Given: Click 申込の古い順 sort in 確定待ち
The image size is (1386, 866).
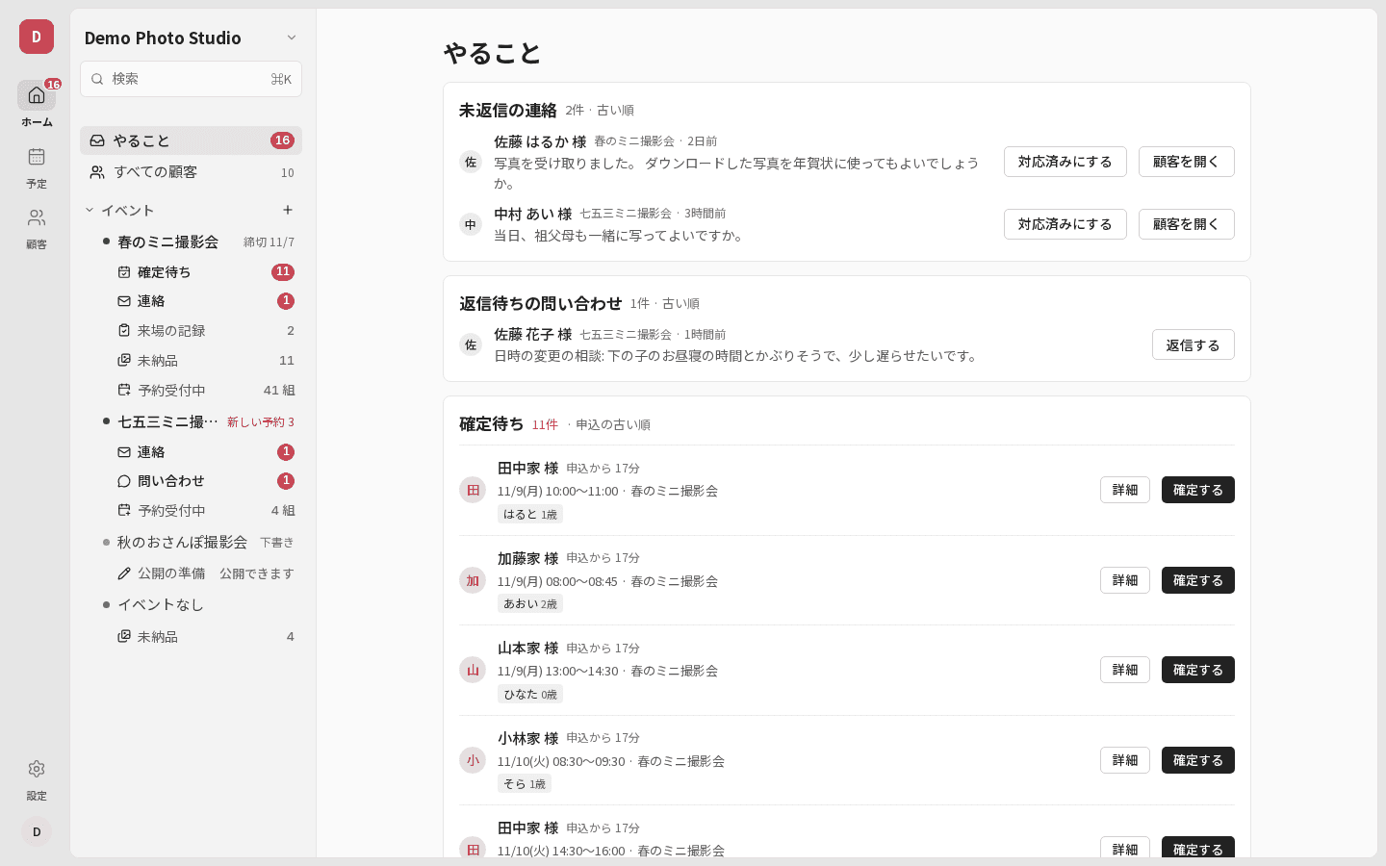Looking at the screenshot, I should (x=613, y=424).
